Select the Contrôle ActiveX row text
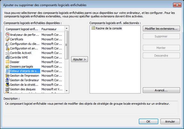Screen dimensions: 184x129 [21, 53]
